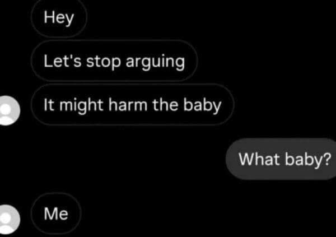336x237 pixels.
Task: Click the word "It" starting the third message
Action: tap(49, 105)
